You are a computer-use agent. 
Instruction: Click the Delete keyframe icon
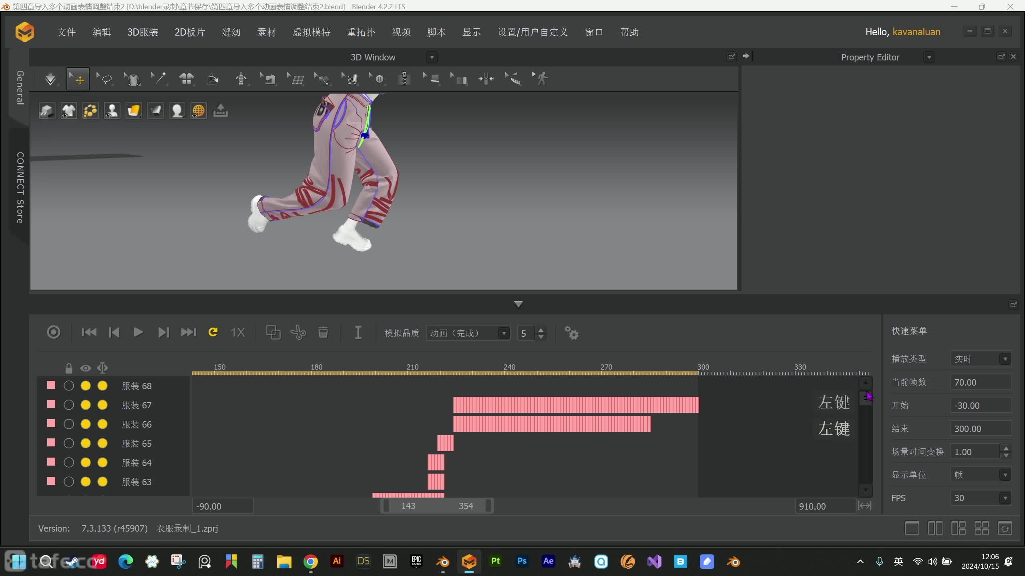pyautogui.click(x=323, y=333)
